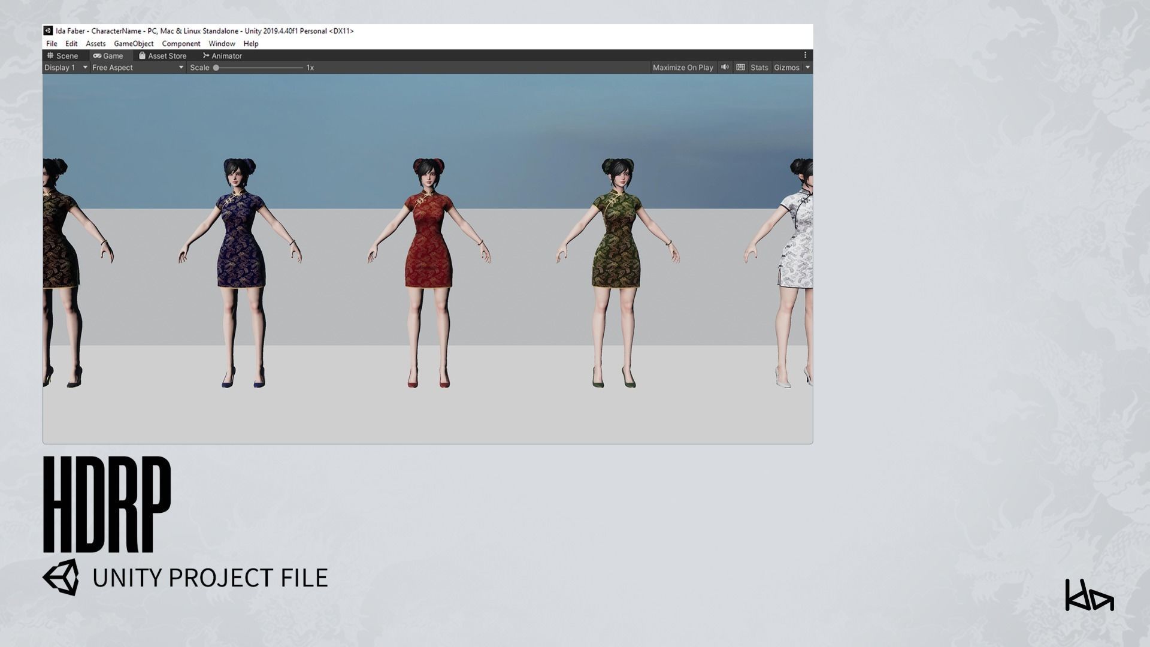Toggle Gizmos visibility
1150x647 pixels.
(x=786, y=68)
